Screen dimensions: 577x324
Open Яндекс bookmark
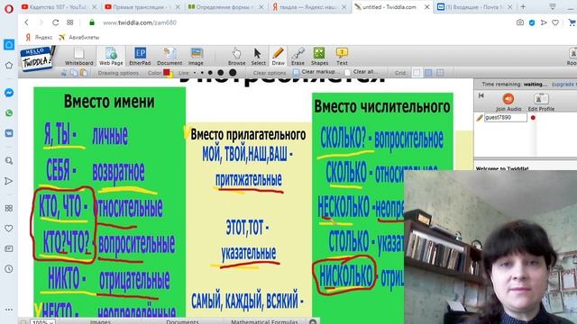pyautogui.click(x=39, y=37)
